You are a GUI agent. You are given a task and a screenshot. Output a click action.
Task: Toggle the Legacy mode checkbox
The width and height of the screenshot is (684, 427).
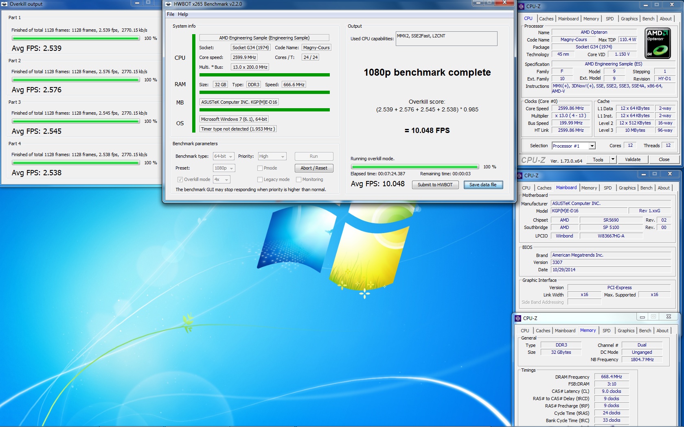coord(260,179)
